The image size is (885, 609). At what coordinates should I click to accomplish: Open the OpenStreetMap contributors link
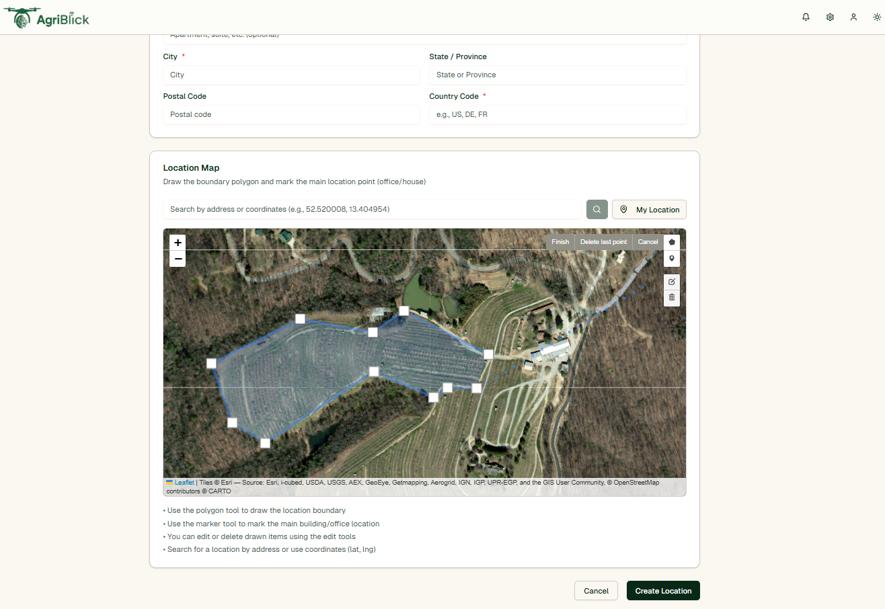[636, 482]
